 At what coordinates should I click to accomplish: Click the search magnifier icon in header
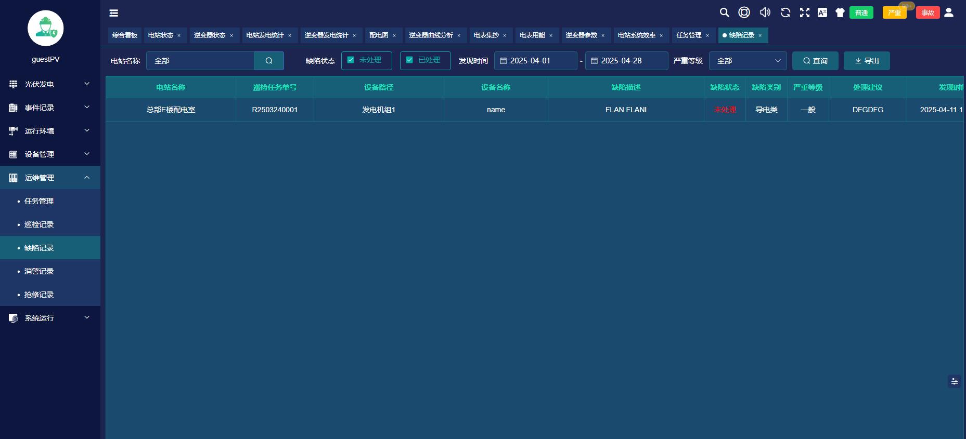pos(724,12)
